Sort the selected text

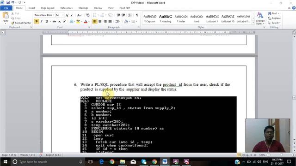130,15
